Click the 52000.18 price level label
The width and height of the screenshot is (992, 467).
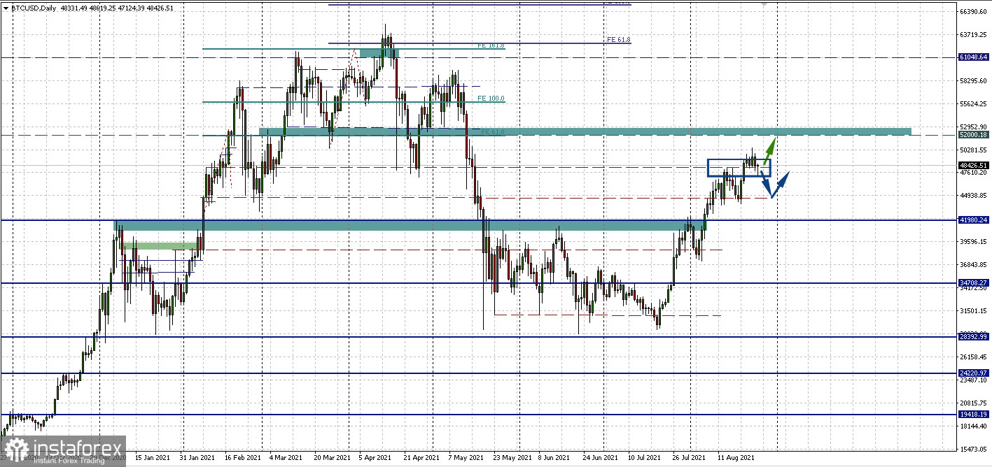(974, 134)
